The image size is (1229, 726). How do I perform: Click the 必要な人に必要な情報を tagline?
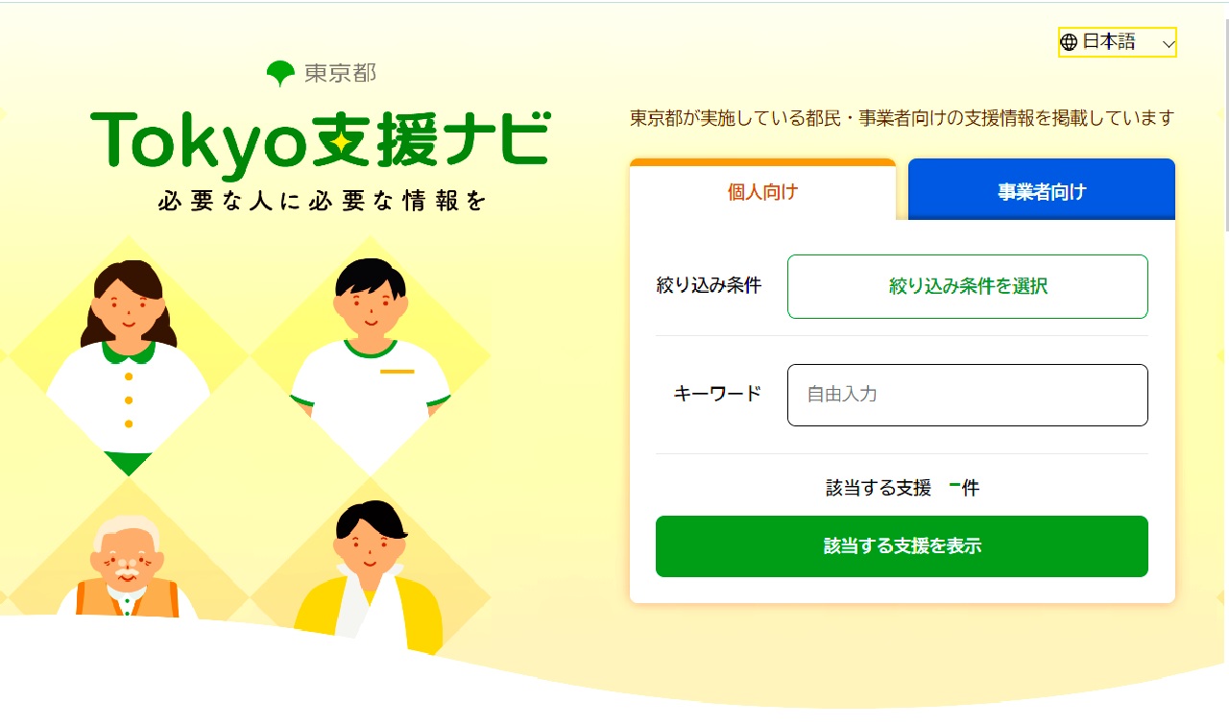coord(324,202)
